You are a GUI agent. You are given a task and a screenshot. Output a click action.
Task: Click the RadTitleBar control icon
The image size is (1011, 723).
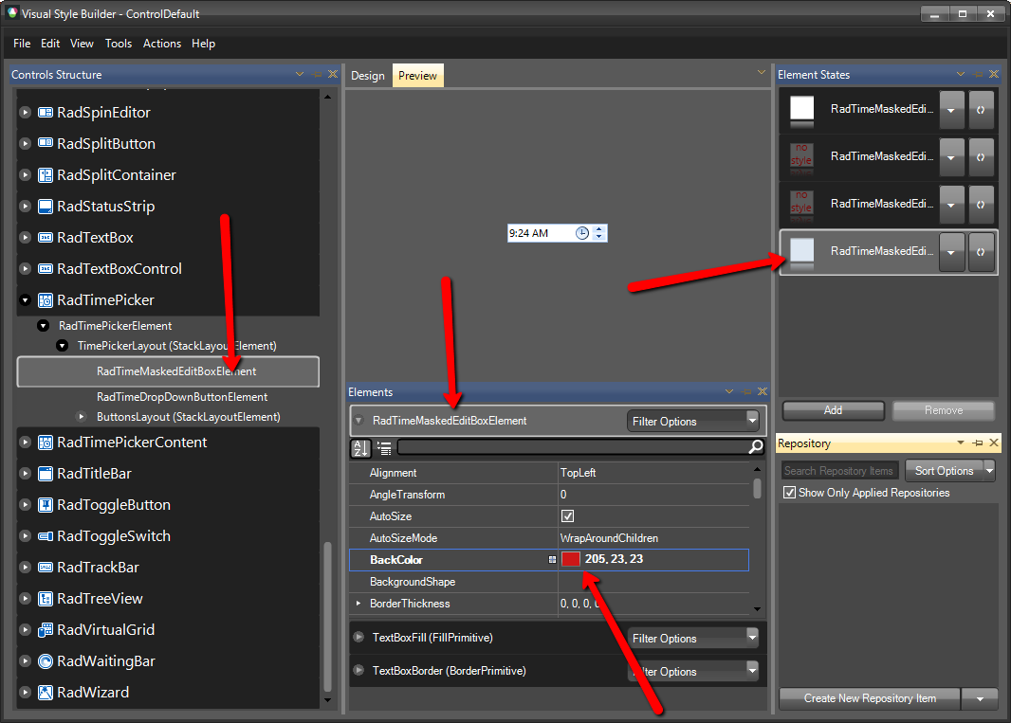pyautogui.click(x=46, y=474)
